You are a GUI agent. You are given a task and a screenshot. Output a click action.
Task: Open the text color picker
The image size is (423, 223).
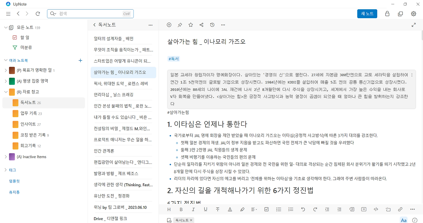click(x=230, y=209)
